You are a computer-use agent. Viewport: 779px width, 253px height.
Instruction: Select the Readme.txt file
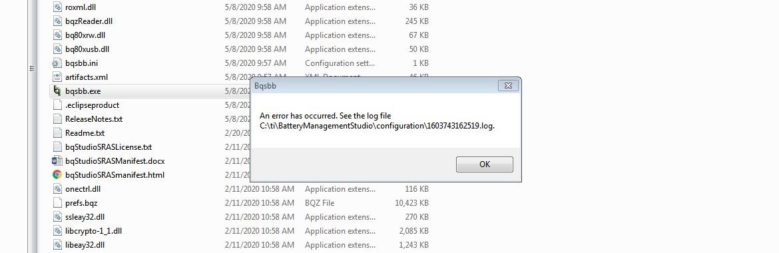click(85, 133)
